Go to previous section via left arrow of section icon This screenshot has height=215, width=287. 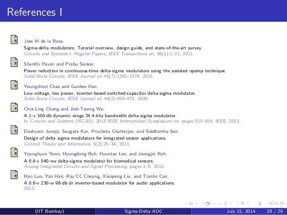[237, 203]
